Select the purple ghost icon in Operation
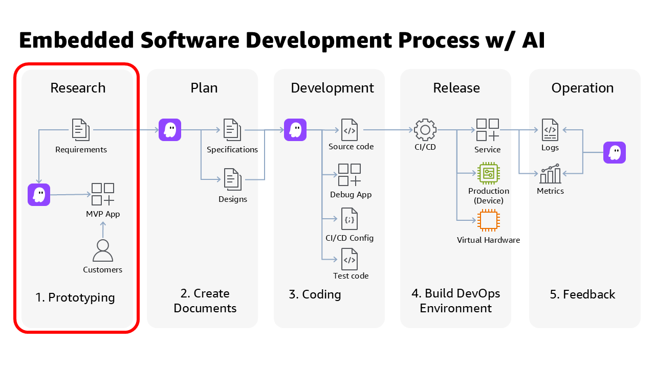The width and height of the screenshot is (655, 368). 615,152
